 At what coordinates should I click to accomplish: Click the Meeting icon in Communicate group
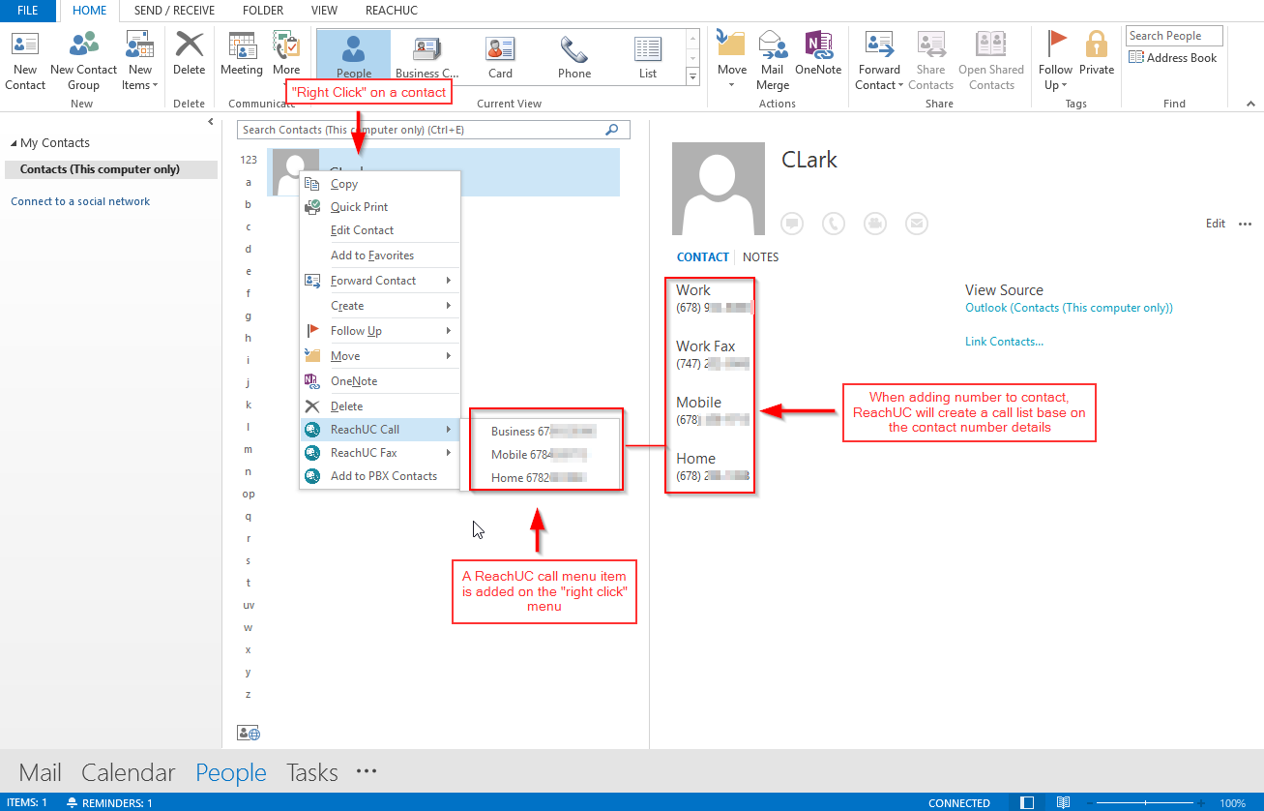pos(242,53)
